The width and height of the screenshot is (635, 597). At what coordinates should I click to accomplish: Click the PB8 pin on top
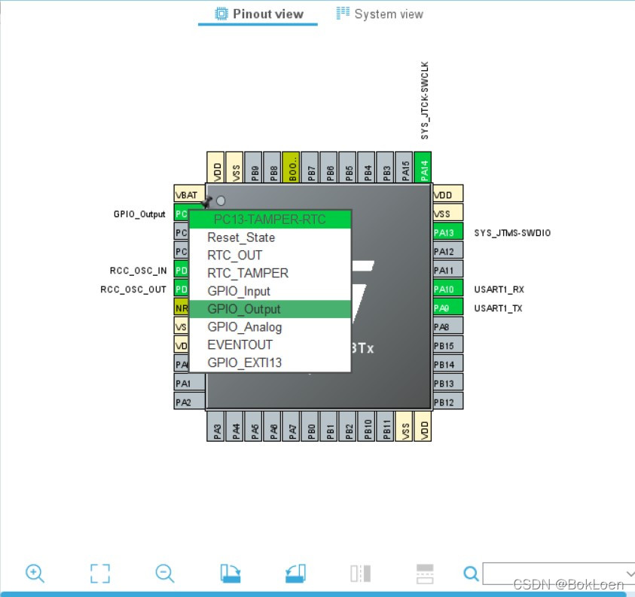click(x=272, y=167)
